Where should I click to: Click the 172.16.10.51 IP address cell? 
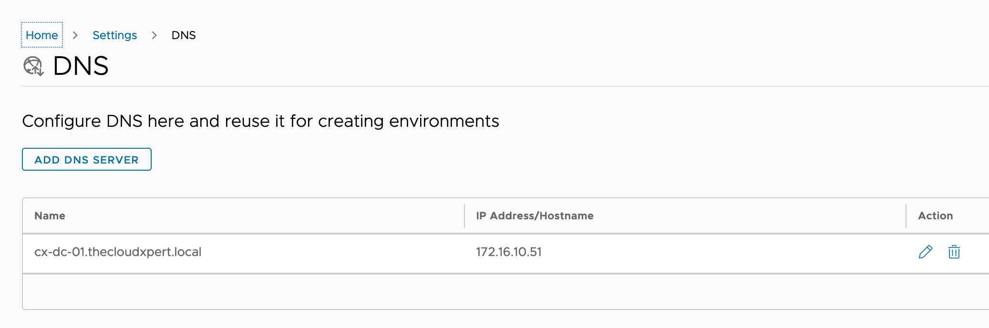[x=508, y=252]
